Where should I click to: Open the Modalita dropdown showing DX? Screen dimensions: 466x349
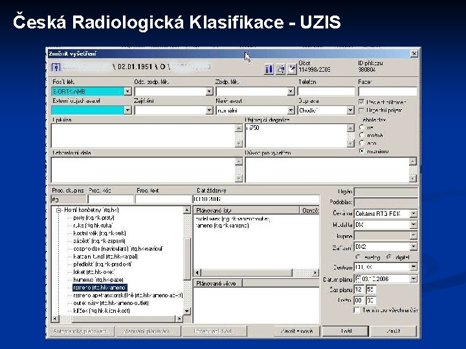tap(414, 225)
